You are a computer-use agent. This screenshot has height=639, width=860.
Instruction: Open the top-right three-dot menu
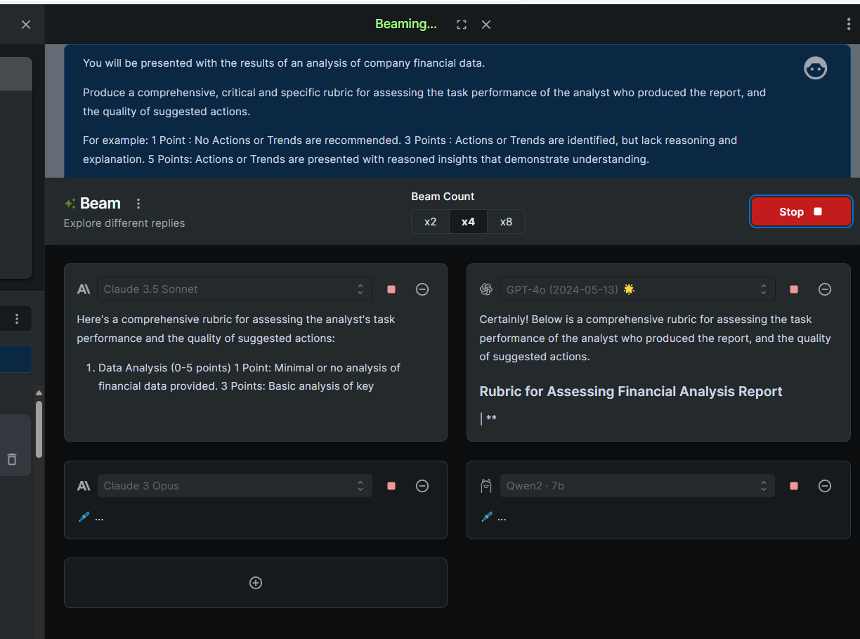(849, 24)
